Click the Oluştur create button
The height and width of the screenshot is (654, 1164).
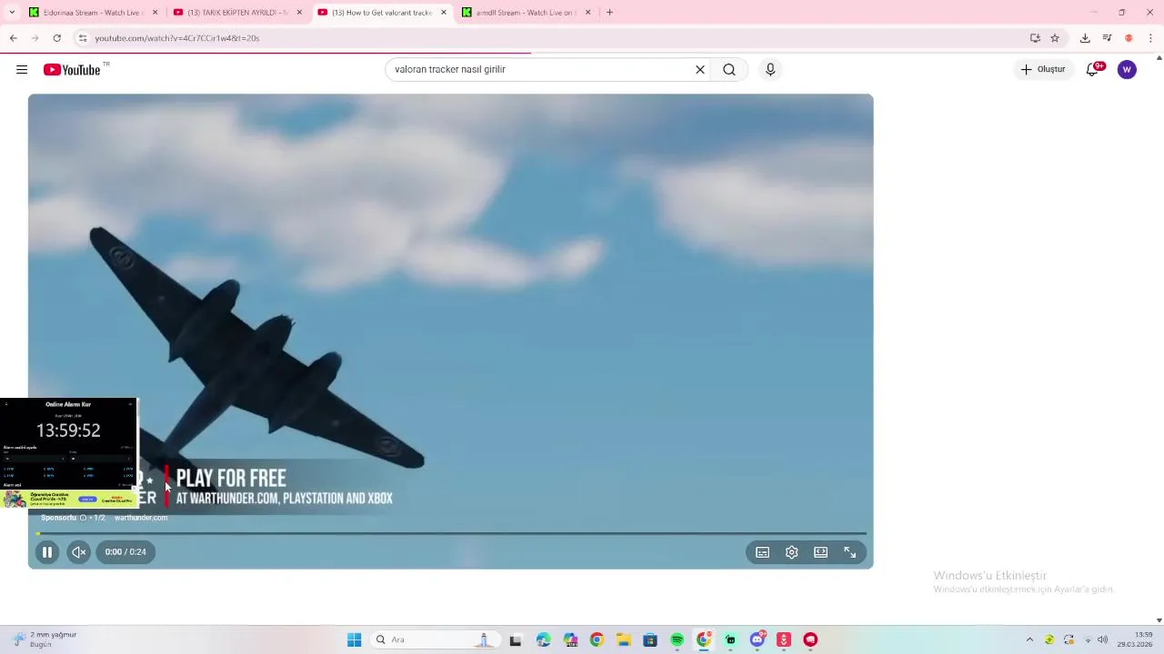coord(1043,70)
